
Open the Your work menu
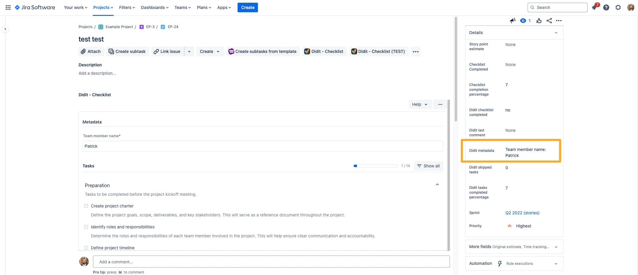(x=76, y=7)
